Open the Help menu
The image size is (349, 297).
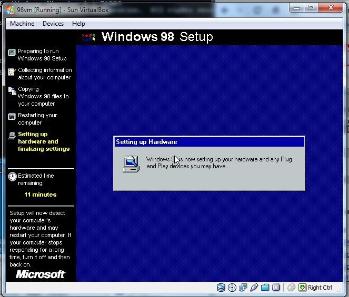click(78, 24)
